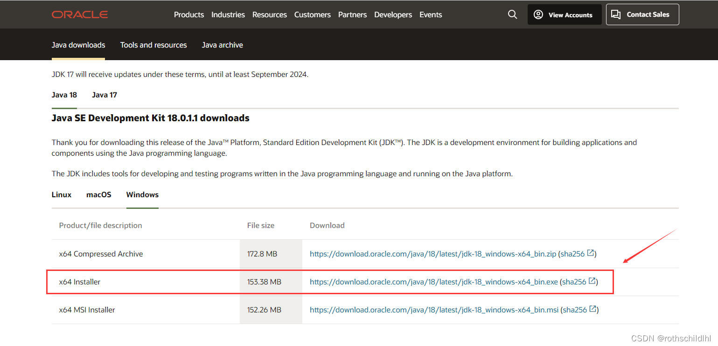718x346 pixels.
Task: Select the Linux platform tab
Action: (x=62, y=194)
